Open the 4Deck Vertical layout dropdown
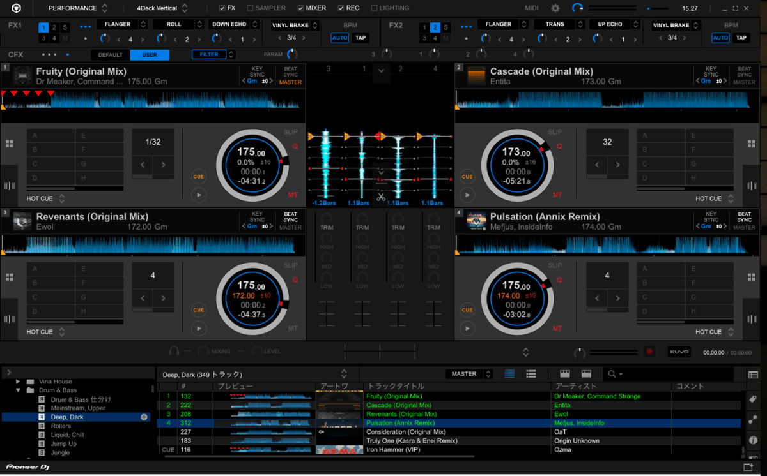Viewport: 767px width, 476px height. coord(162,8)
